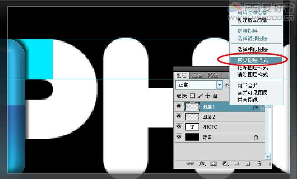Select the 图层 2 layer thumbnail

[193, 117]
